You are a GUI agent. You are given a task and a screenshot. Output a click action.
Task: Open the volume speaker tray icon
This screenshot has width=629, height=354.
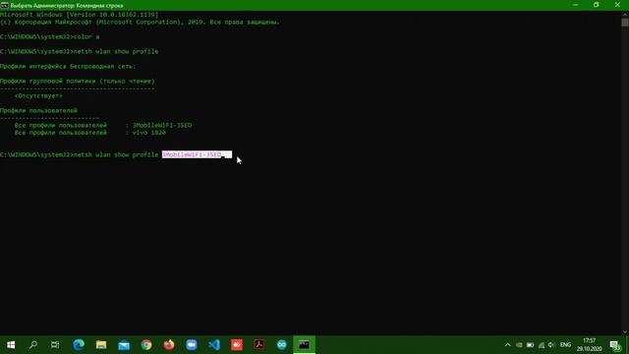[551, 345]
